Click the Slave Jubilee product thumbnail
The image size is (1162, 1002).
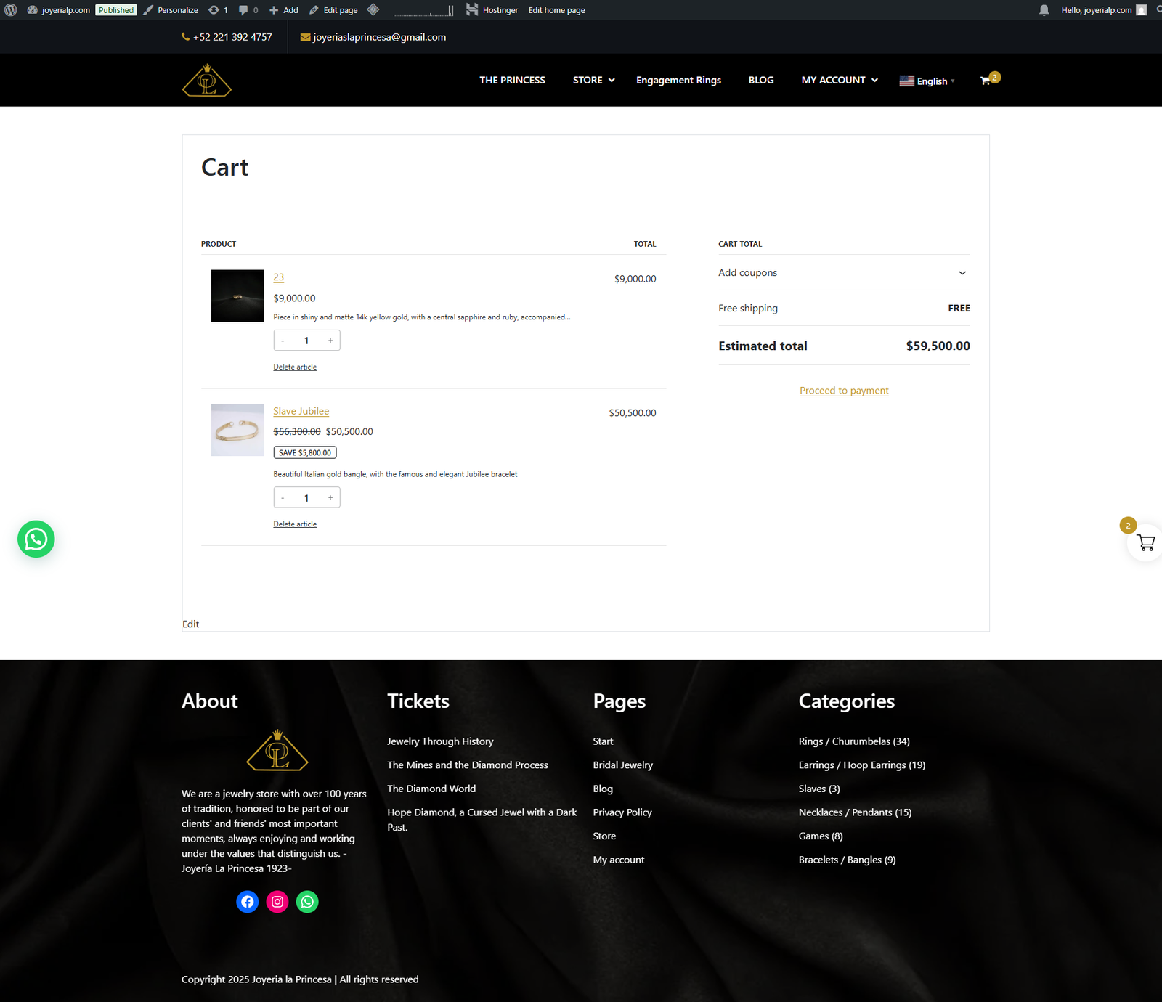237,430
